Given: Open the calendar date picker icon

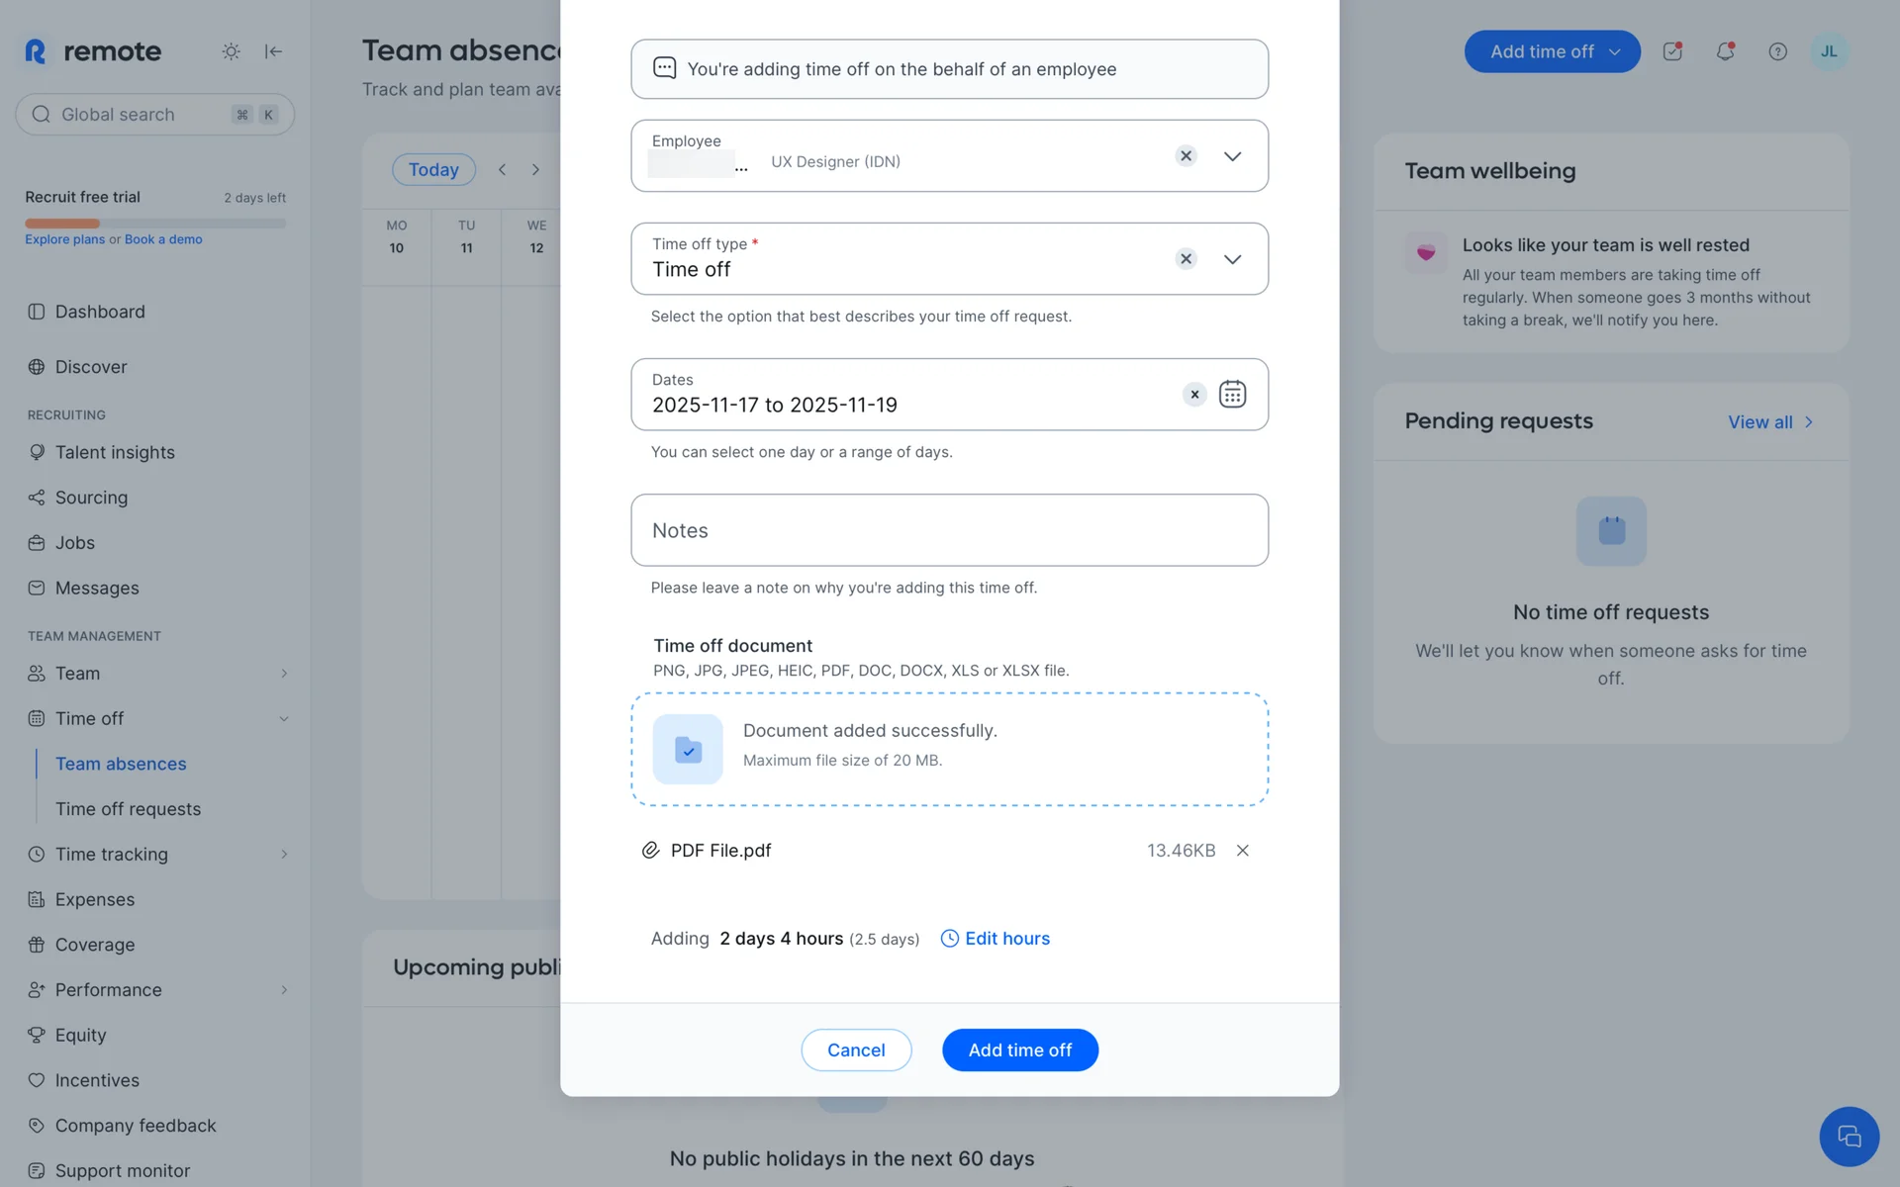Looking at the screenshot, I should (x=1232, y=394).
